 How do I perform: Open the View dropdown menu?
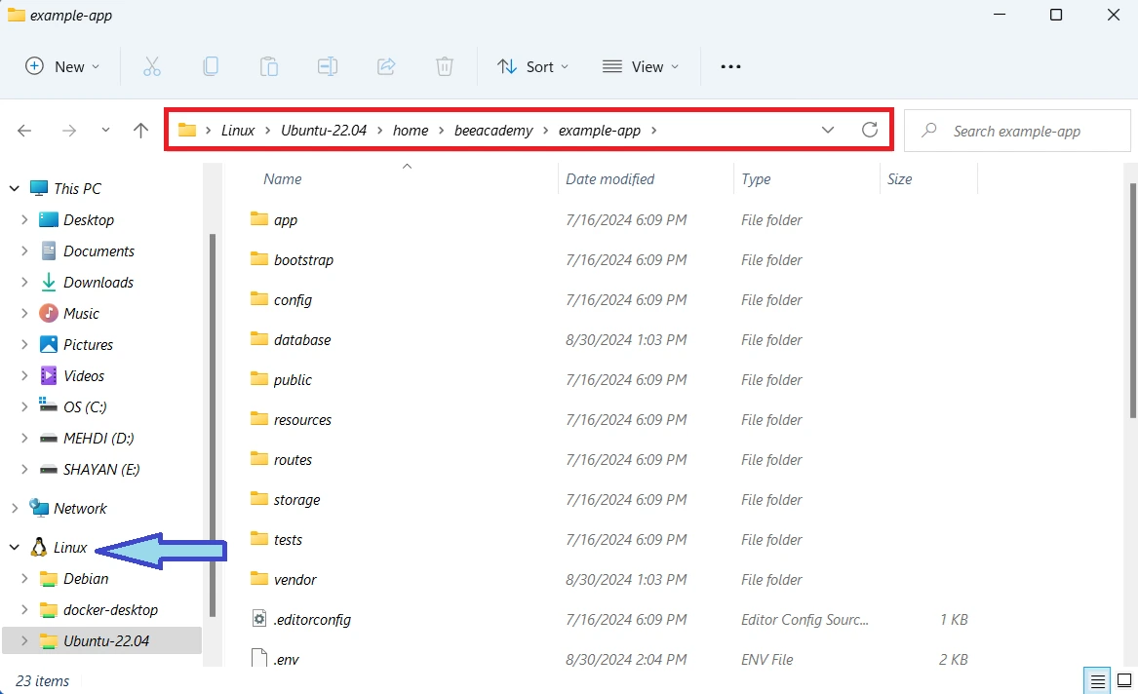(641, 66)
